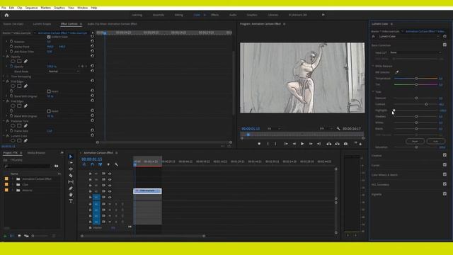This screenshot has height=255, width=453.
Task: Select the Slip tool
Action: (71, 182)
